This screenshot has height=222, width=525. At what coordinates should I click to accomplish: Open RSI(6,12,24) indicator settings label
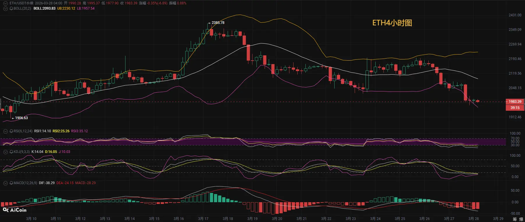pyautogui.click(x=23, y=131)
